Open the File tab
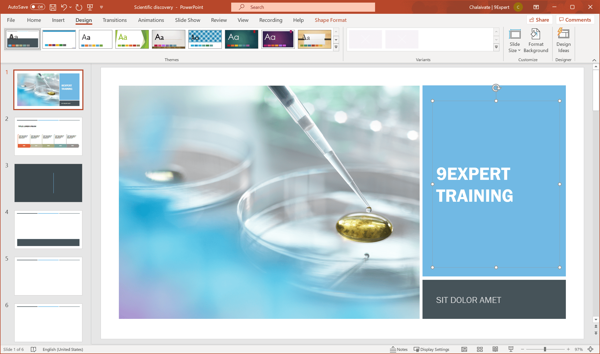This screenshot has width=600, height=354. [x=11, y=20]
